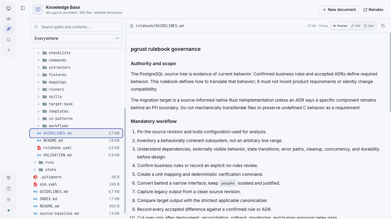Click the Mandatory workflow heading

[154, 121]
